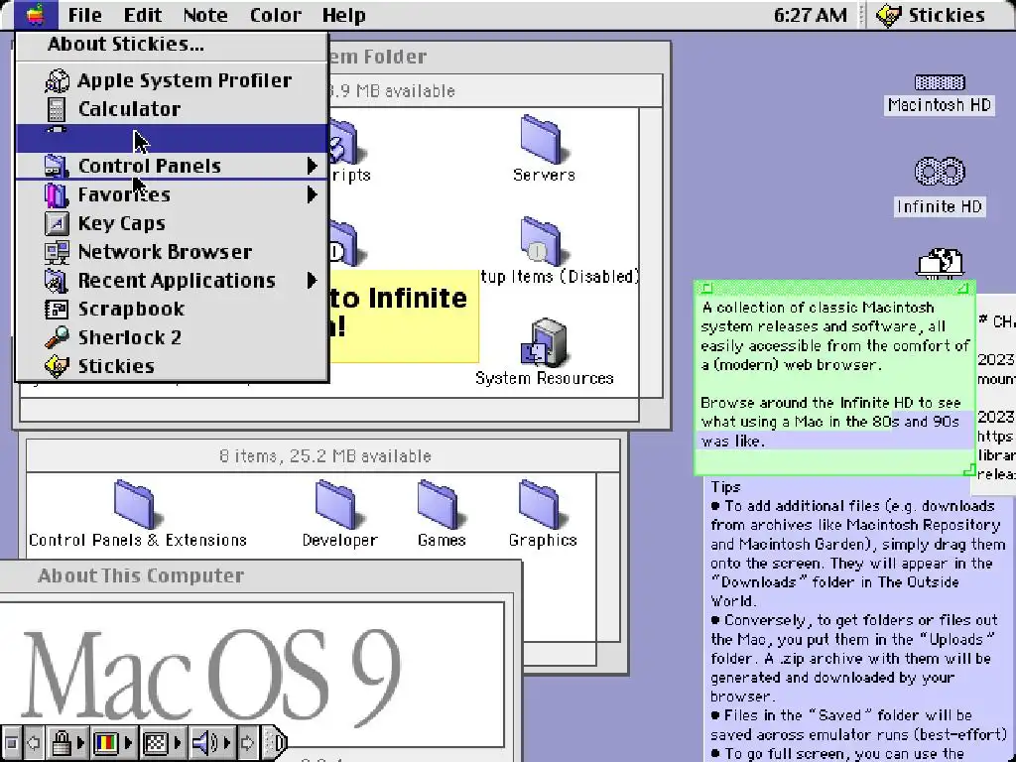Click the Control Strip checkerboard resolution module
The width and height of the screenshot is (1016, 762).
[155, 742]
